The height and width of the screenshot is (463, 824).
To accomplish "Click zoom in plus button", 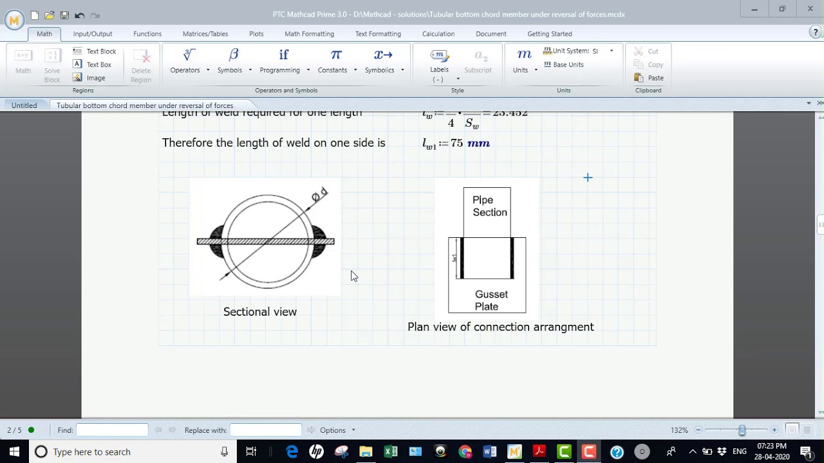I will pyautogui.click(x=774, y=430).
